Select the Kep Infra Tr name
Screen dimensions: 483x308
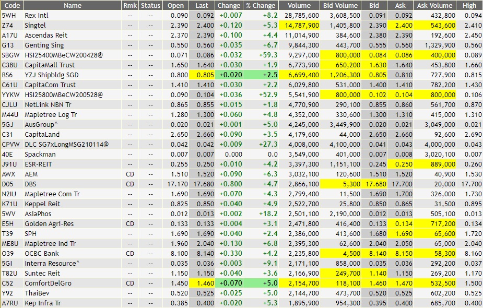coord(42,303)
